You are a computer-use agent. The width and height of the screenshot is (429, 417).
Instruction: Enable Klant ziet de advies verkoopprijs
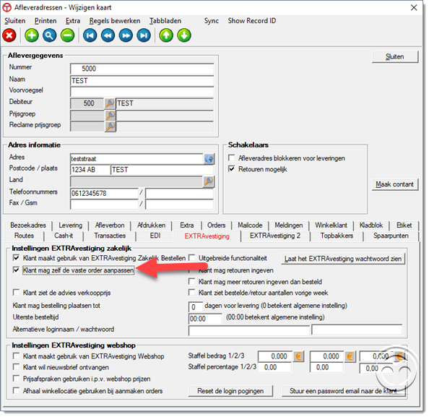click(17, 293)
